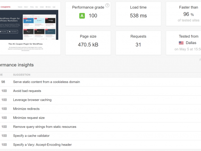Viewport: 201px width, 151px height.
Task: Expand the Minimize request size row
Action: tap(28, 118)
